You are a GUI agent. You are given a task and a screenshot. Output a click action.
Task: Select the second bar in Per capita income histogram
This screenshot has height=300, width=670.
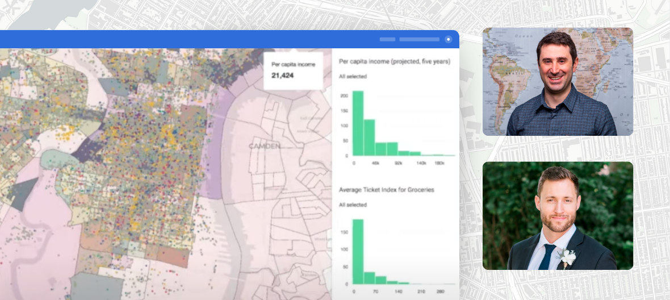369,137
